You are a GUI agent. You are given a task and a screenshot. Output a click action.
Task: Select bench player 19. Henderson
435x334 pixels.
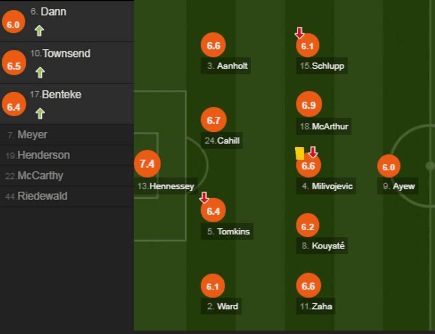click(x=38, y=155)
